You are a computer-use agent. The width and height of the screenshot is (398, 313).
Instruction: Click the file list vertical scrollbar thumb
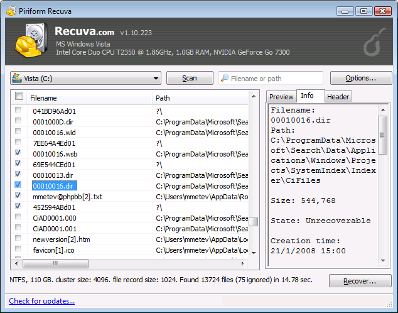tap(254, 221)
